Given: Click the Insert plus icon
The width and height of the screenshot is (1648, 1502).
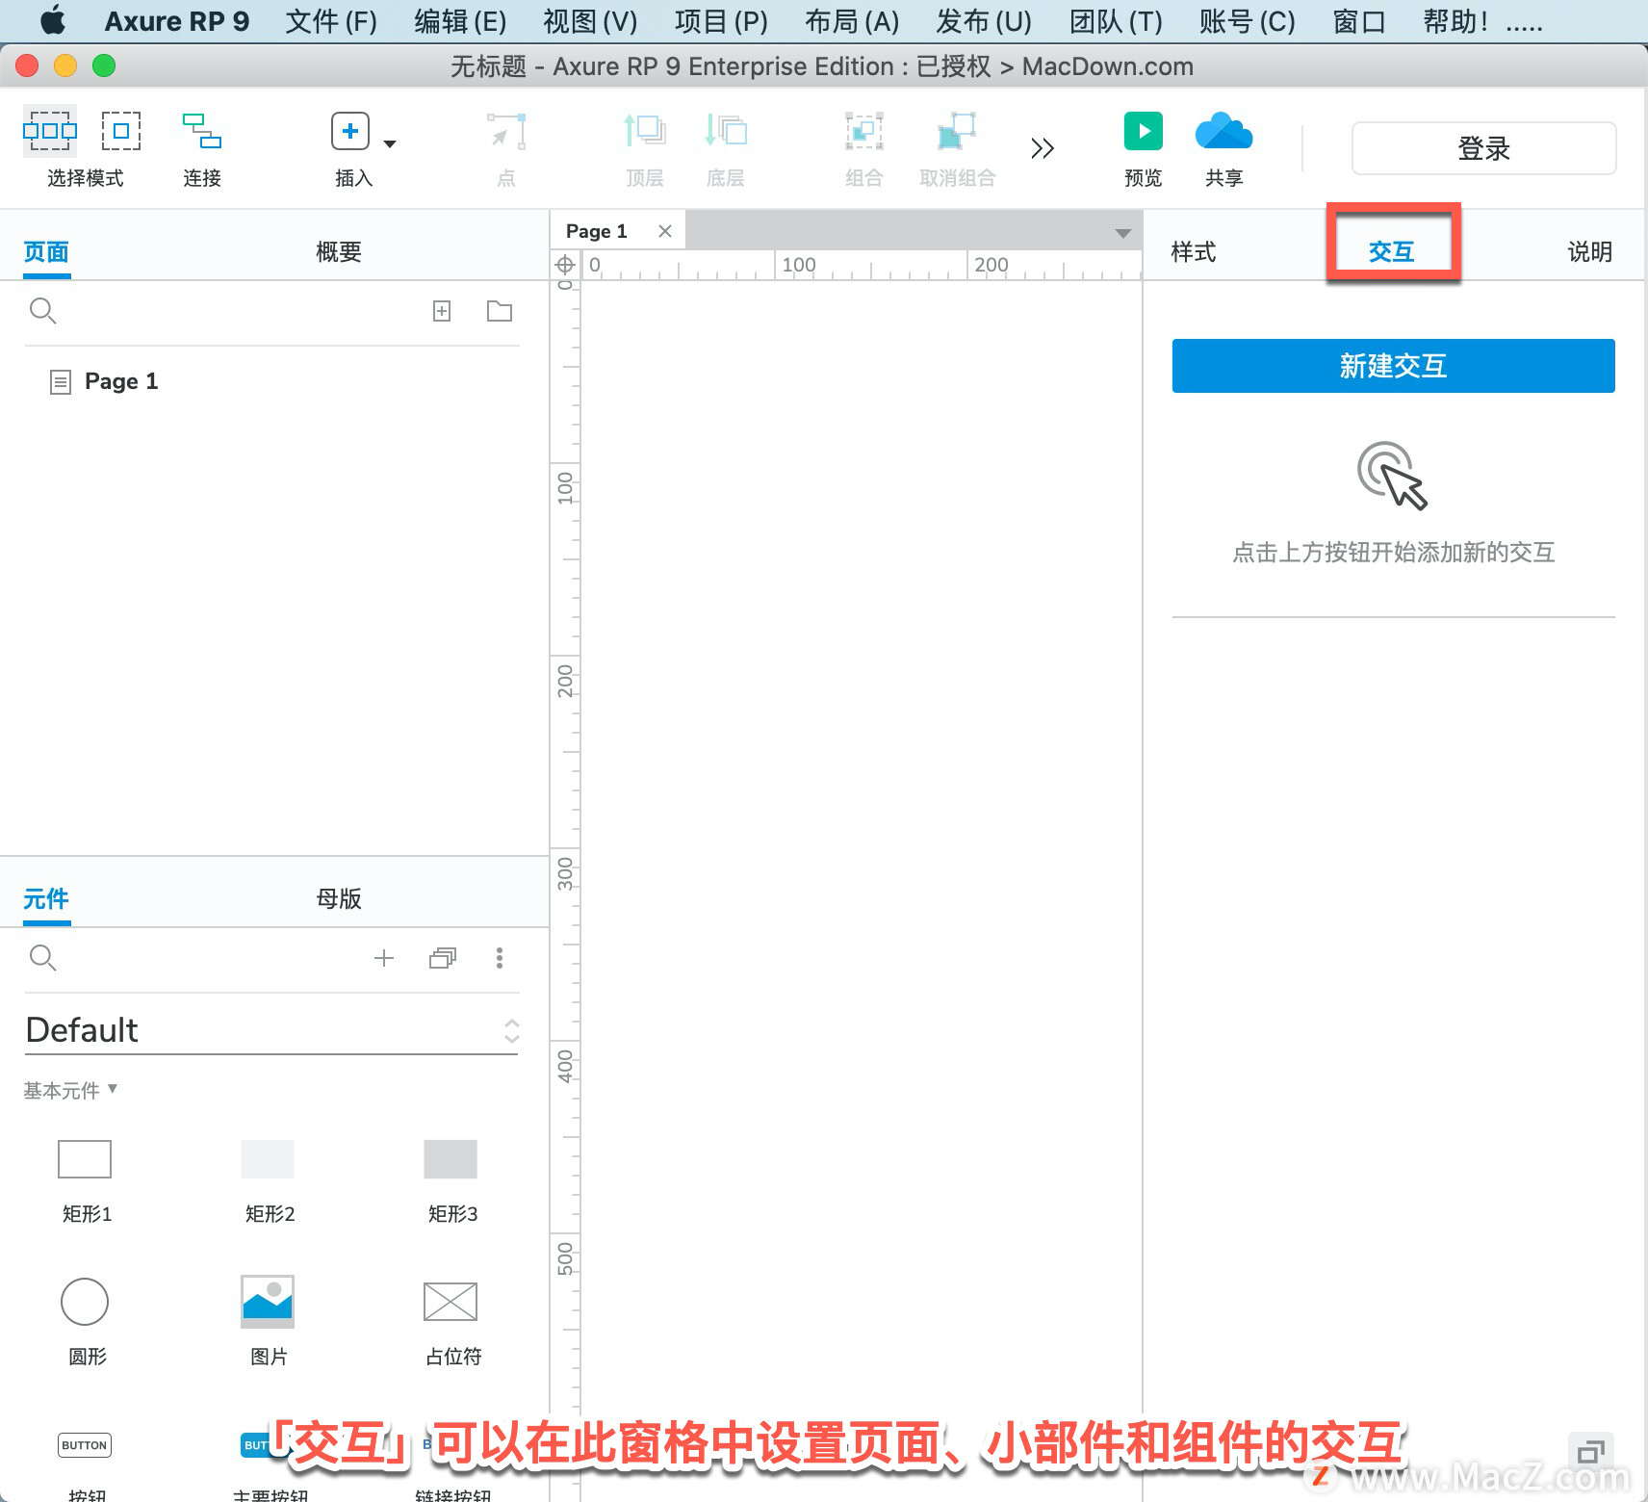Looking at the screenshot, I should [x=350, y=131].
